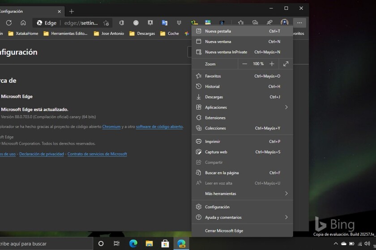376x250 pixels.
Task: Open Declaración de privacidad link
Action: pos(41,154)
